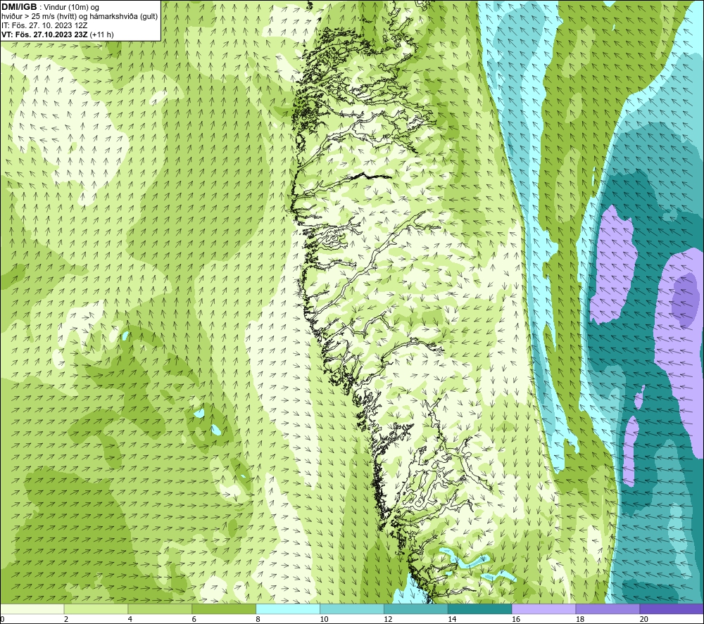Click the DMI/IGB title text
The image size is (704, 624).
coord(19,7)
